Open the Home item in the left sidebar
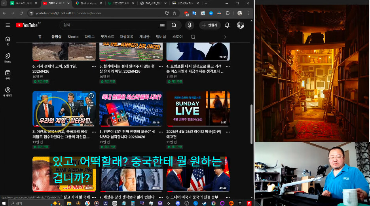Image resolution: width=370 pixels, height=206 pixels. (x=8, y=41)
